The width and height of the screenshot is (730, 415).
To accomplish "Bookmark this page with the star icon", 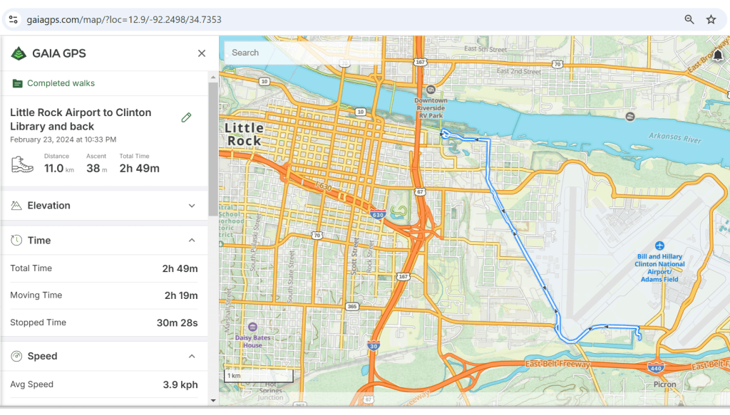I will tap(711, 20).
